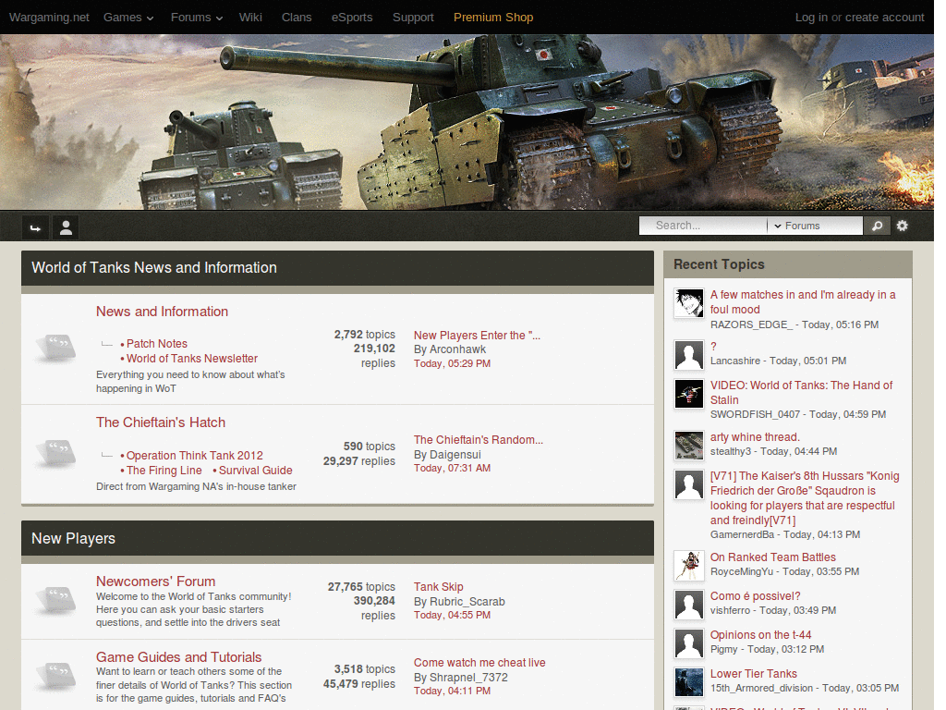Viewport: 946px width, 710px height.
Task: Open World of Tanks Newsletter subforum
Action: [x=192, y=359]
